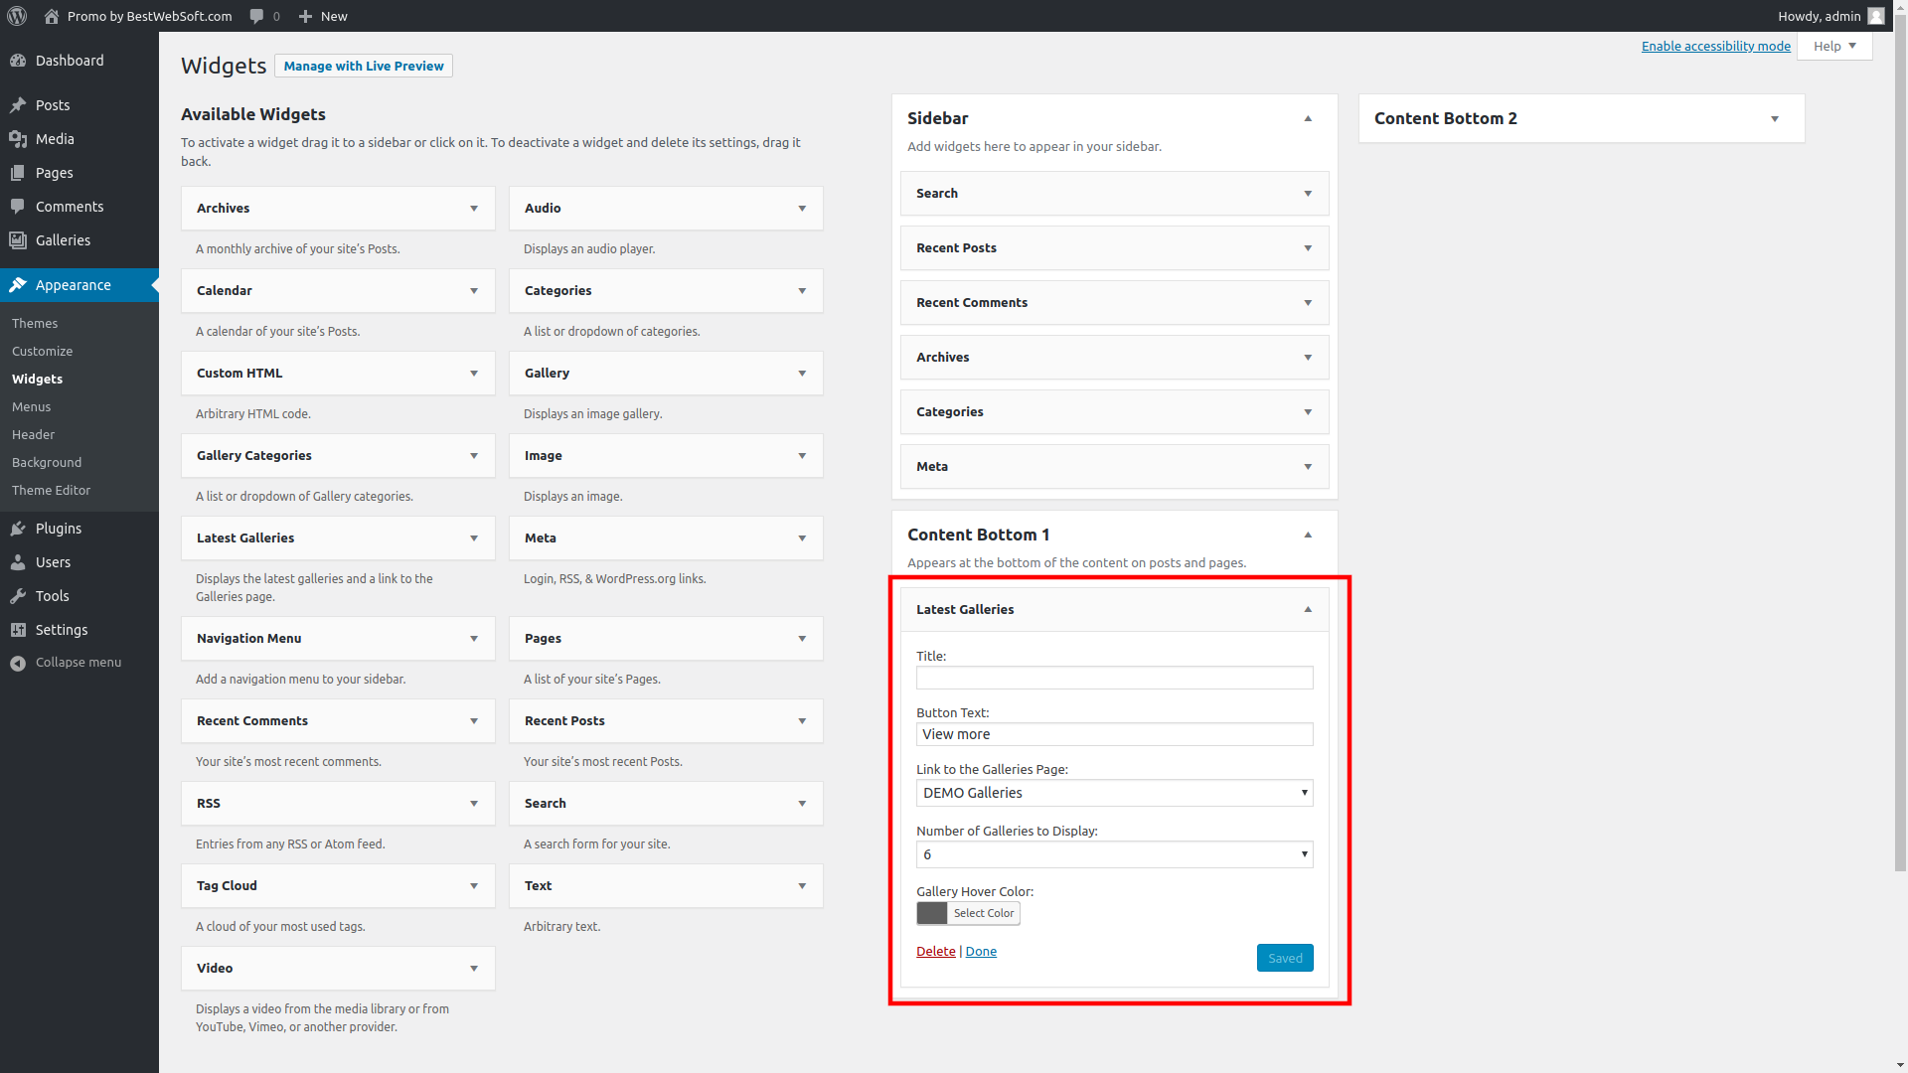Click the Galleries icon in sidebar

pos(16,239)
